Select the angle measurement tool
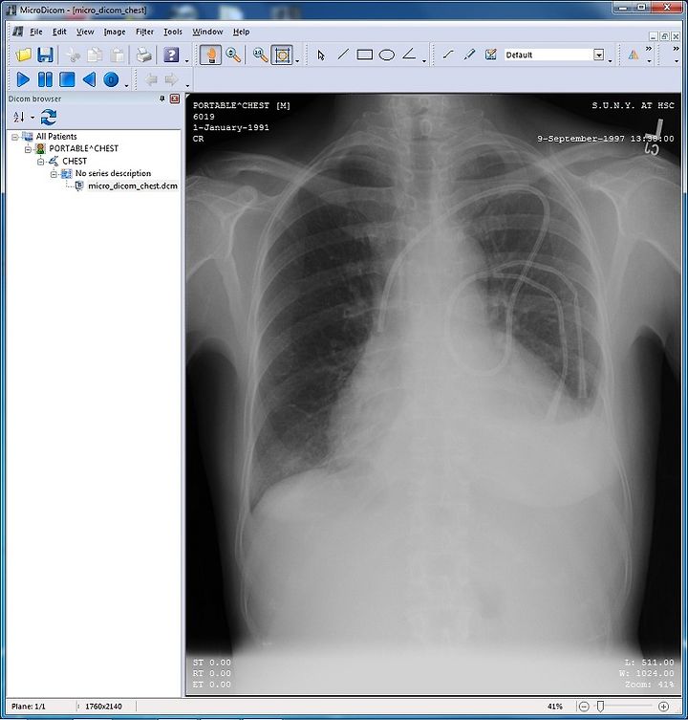Viewport: 688px width, 720px height. coord(409,55)
